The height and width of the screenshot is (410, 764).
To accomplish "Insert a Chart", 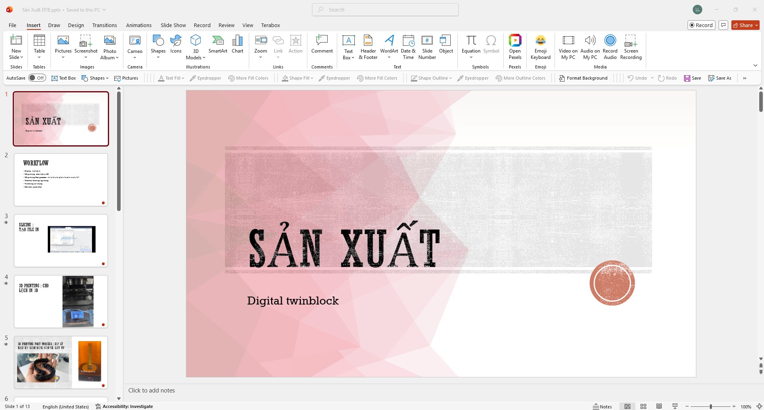I will coord(238,44).
